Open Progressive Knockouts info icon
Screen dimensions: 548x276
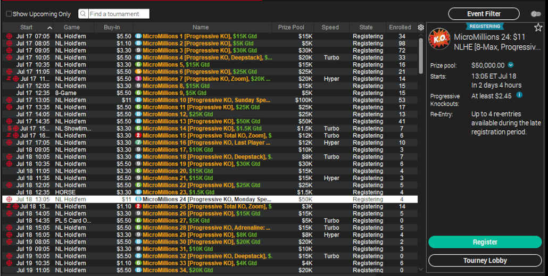click(519, 95)
